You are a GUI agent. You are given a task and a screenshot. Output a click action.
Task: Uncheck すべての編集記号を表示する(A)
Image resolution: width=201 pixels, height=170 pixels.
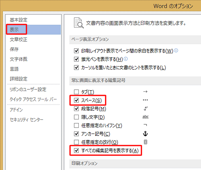coord(76,151)
